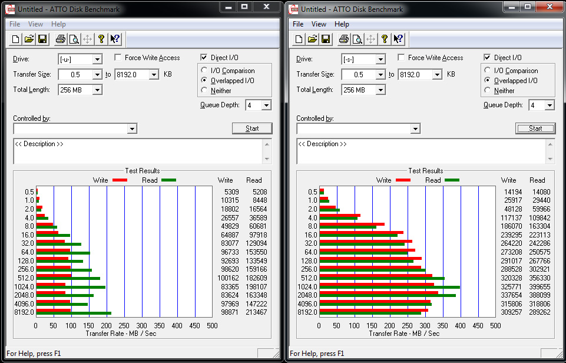The width and height of the screenshot is (566, 363).
Task: Click red Write legend swatch, right window
Action: point(403,180)
